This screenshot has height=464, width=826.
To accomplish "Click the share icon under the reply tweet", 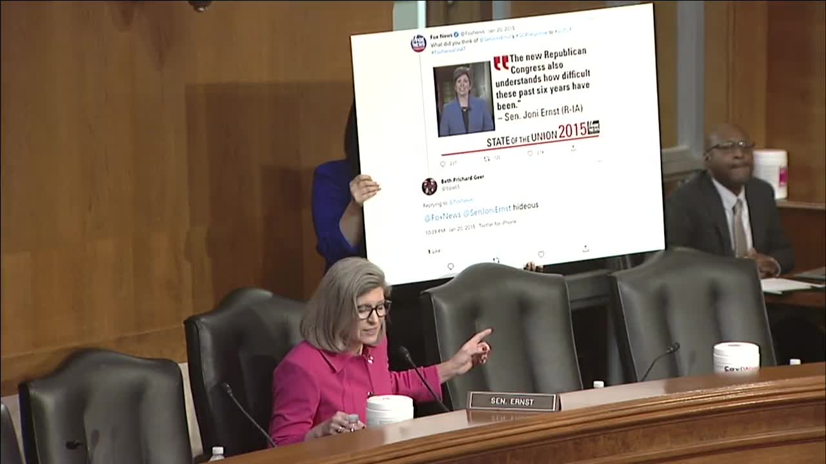I will [585, 248].
